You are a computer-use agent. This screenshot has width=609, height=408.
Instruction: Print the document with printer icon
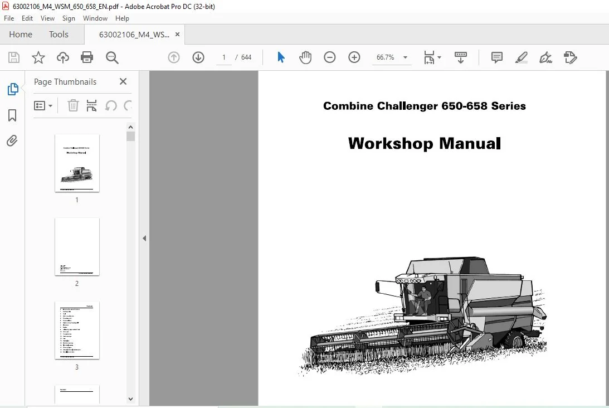[87, 57]
